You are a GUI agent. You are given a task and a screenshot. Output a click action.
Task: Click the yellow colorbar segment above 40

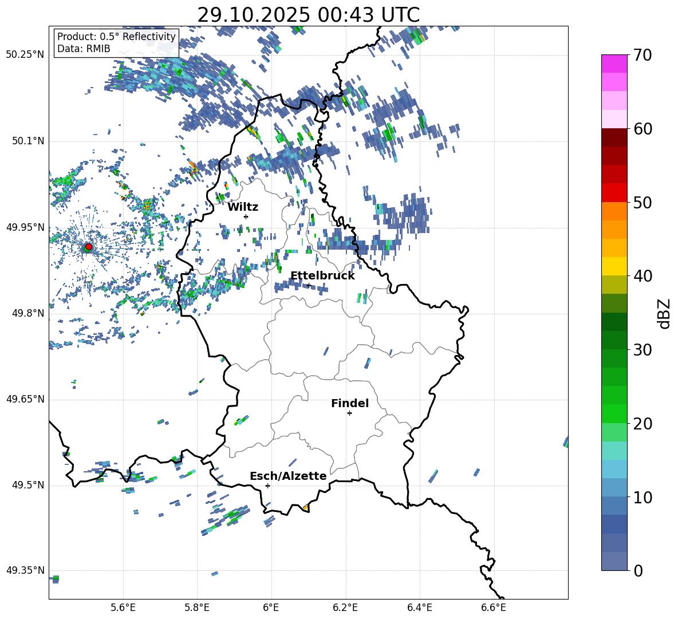614,266
